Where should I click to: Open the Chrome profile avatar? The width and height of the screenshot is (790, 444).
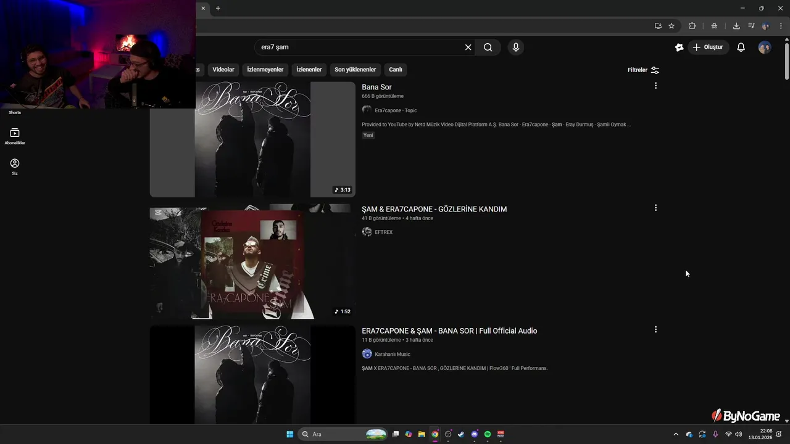point(766,26)
